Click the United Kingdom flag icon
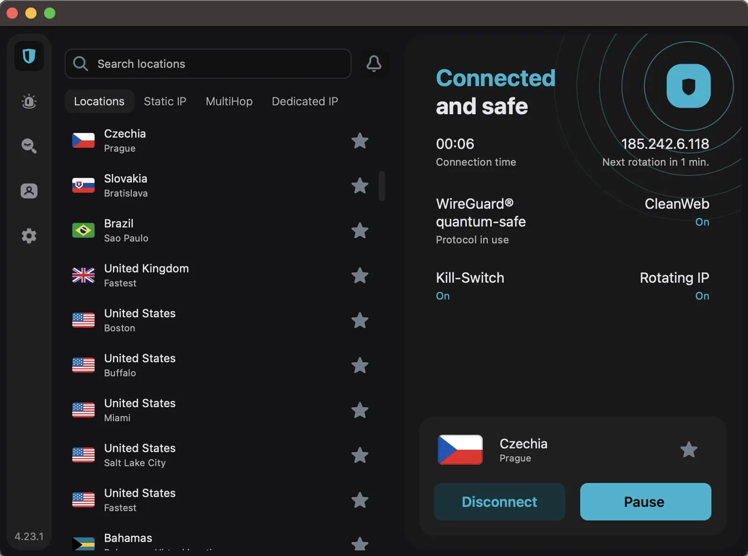This screenshot has width=748, height=556. tap(83, 275)
